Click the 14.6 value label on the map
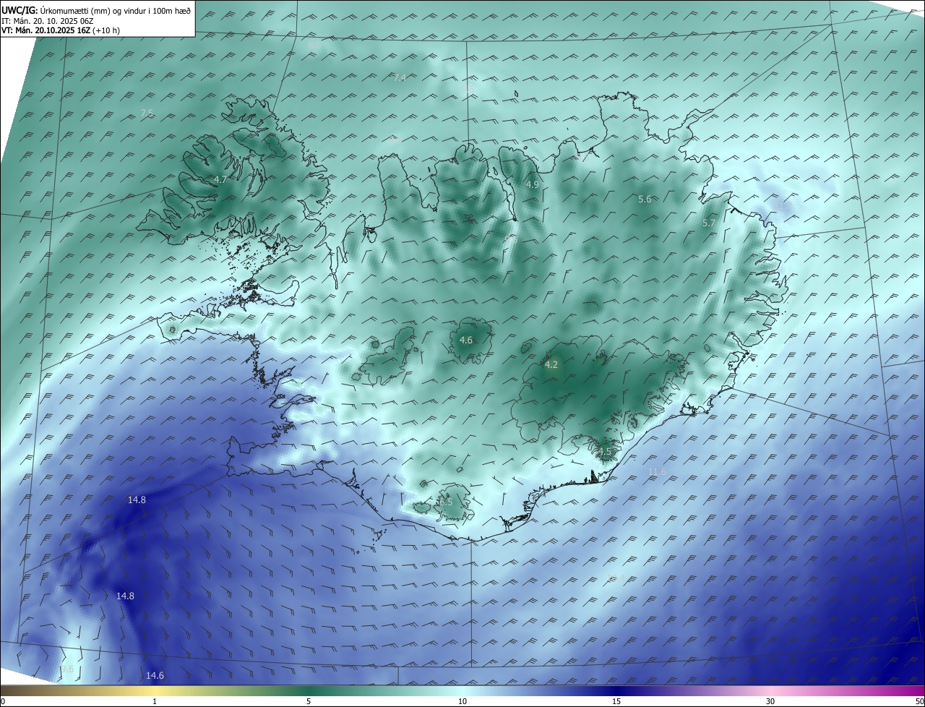The width and height of the screenshot is (925, 707). (155, 675)
